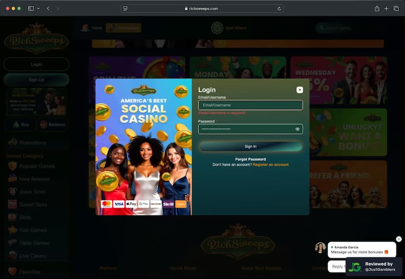
Task: Open the invite friends referral banner in the sidebar
Action: coord(36,102)
